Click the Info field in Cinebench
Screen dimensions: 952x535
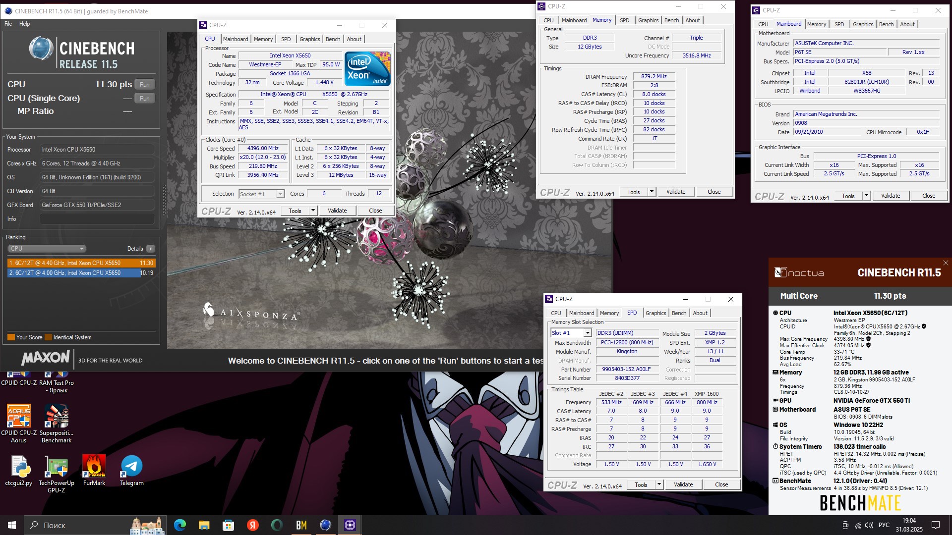click(x=97, y=219)
